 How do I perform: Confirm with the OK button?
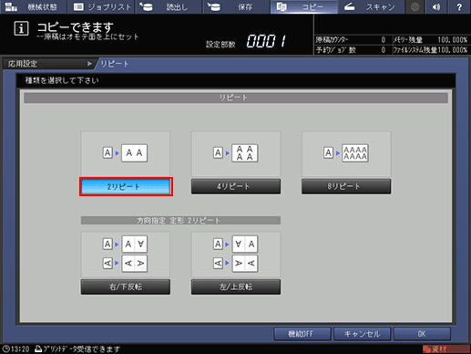tap(422, 334)
